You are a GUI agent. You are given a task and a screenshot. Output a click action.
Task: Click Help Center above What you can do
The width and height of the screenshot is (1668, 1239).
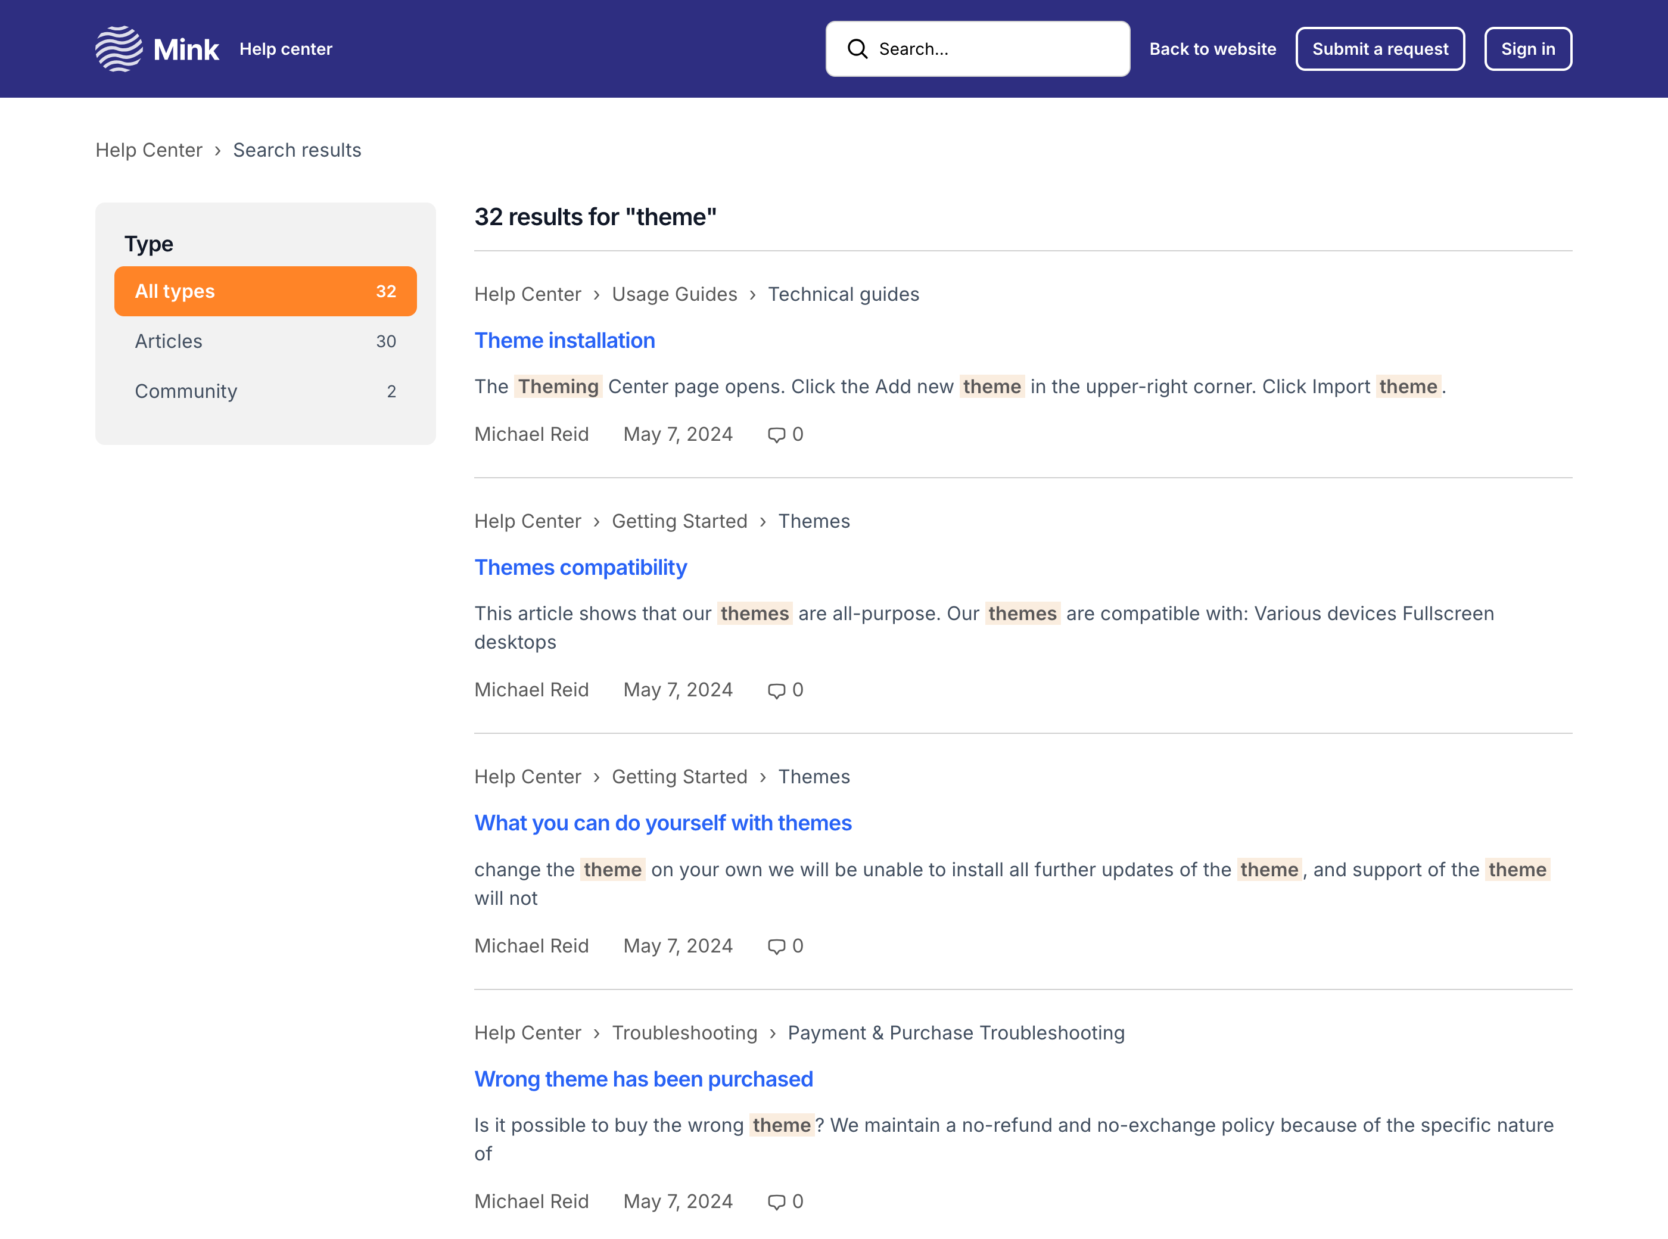527,777
